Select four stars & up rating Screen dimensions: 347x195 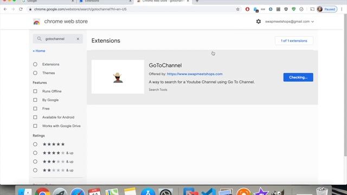pos(35,153)
